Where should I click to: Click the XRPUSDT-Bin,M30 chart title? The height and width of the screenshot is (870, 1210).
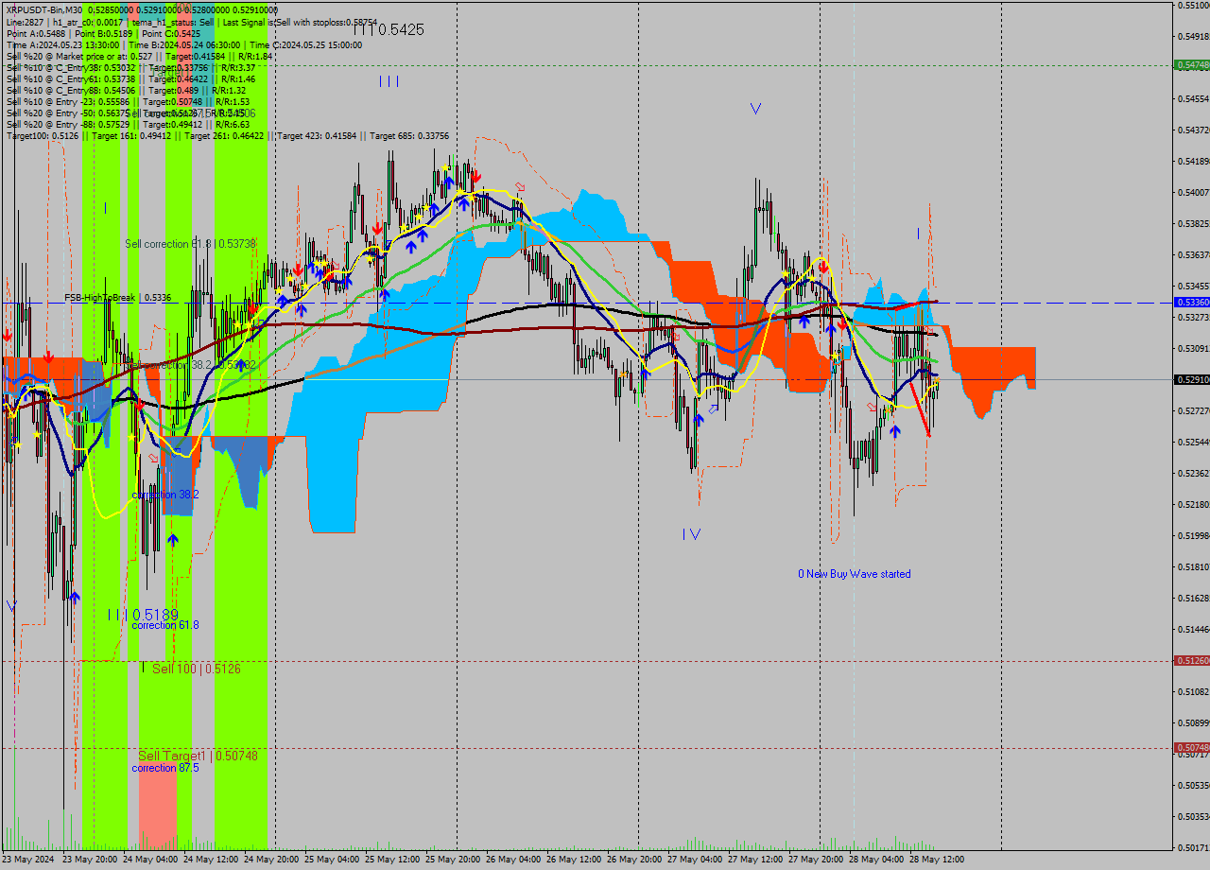tap(44, 9)
